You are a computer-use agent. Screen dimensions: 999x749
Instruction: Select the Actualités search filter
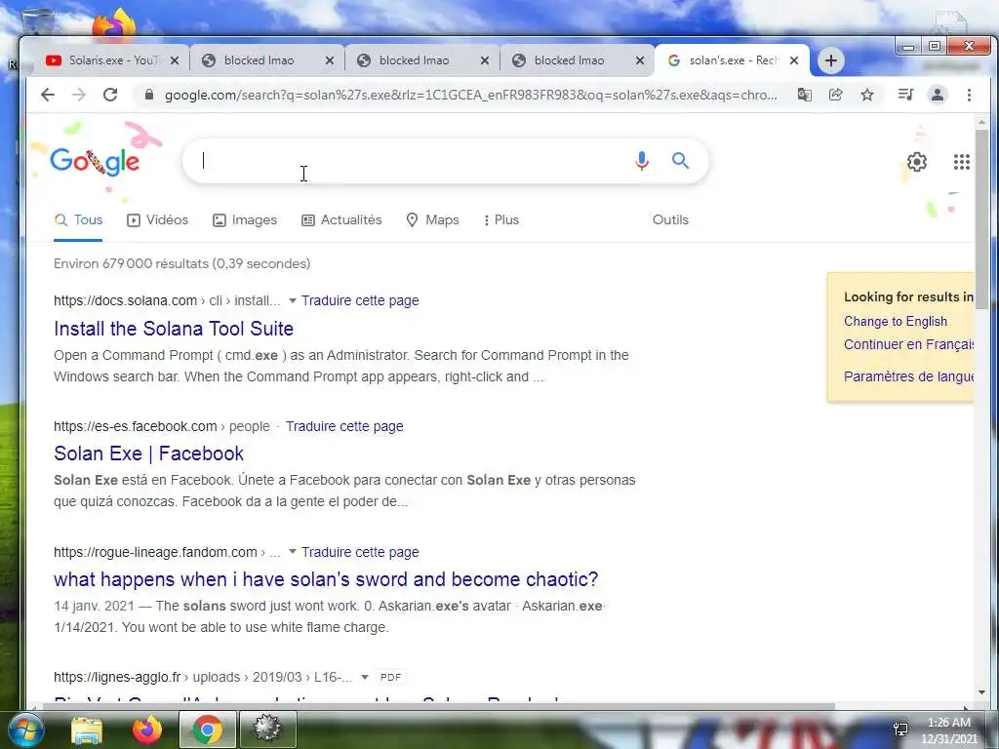341,219
